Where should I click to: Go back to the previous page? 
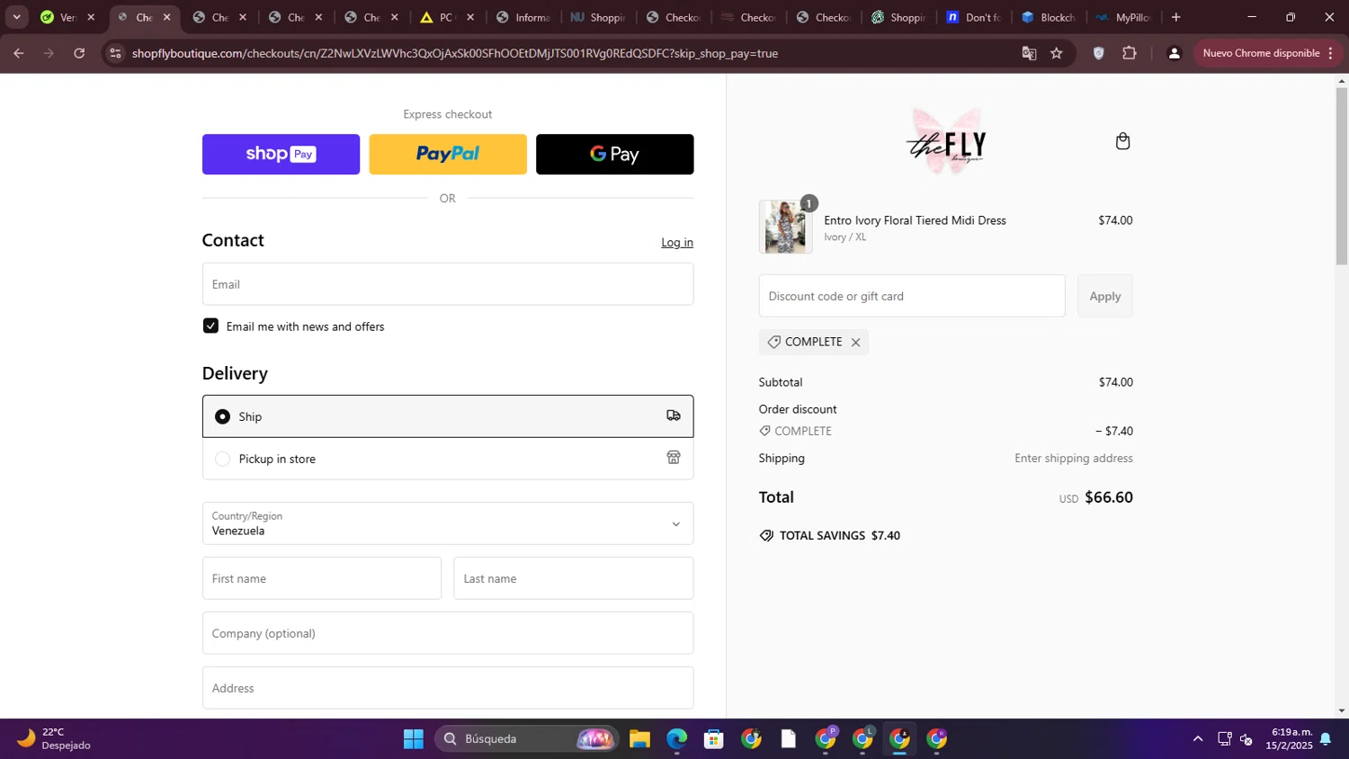19,53
